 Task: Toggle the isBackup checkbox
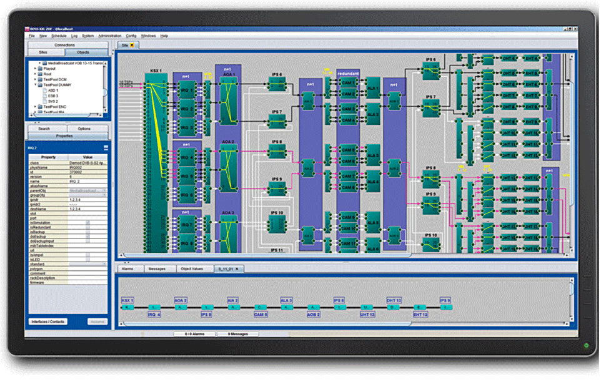click(87, 232)
